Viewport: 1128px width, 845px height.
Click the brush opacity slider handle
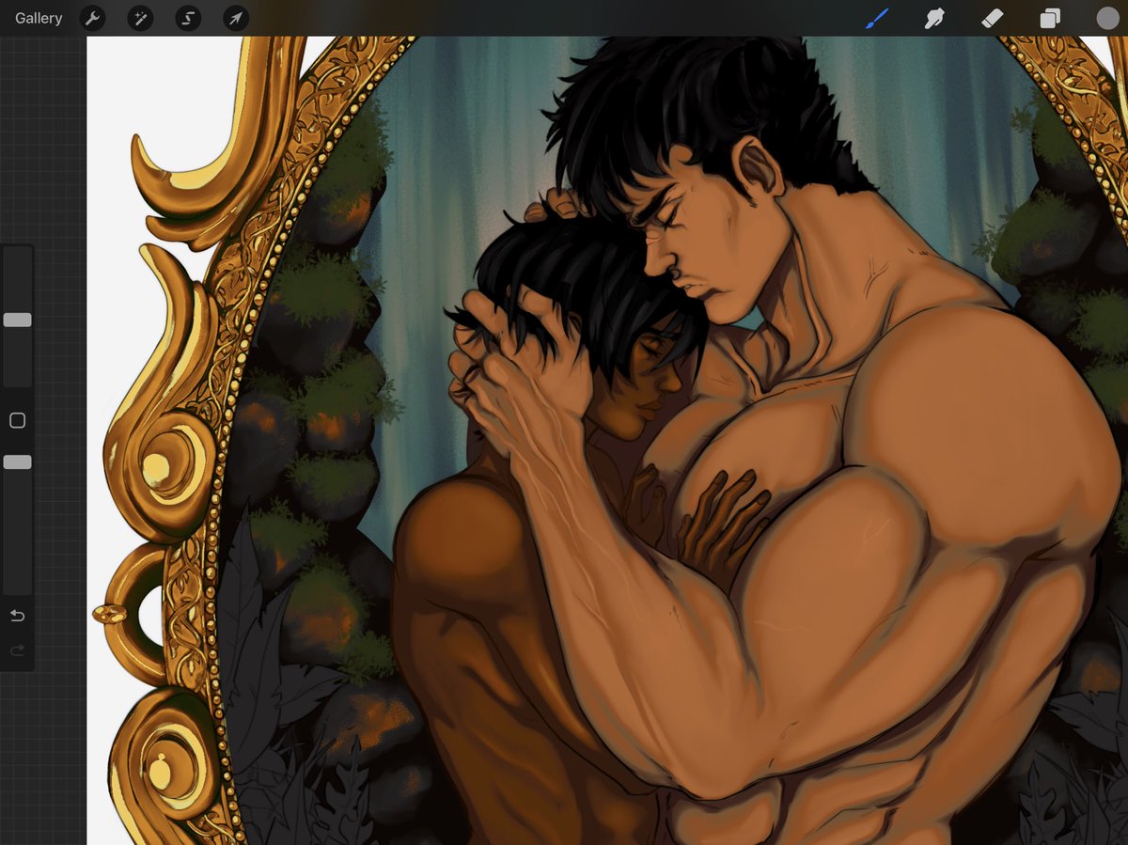coord(17,462)
